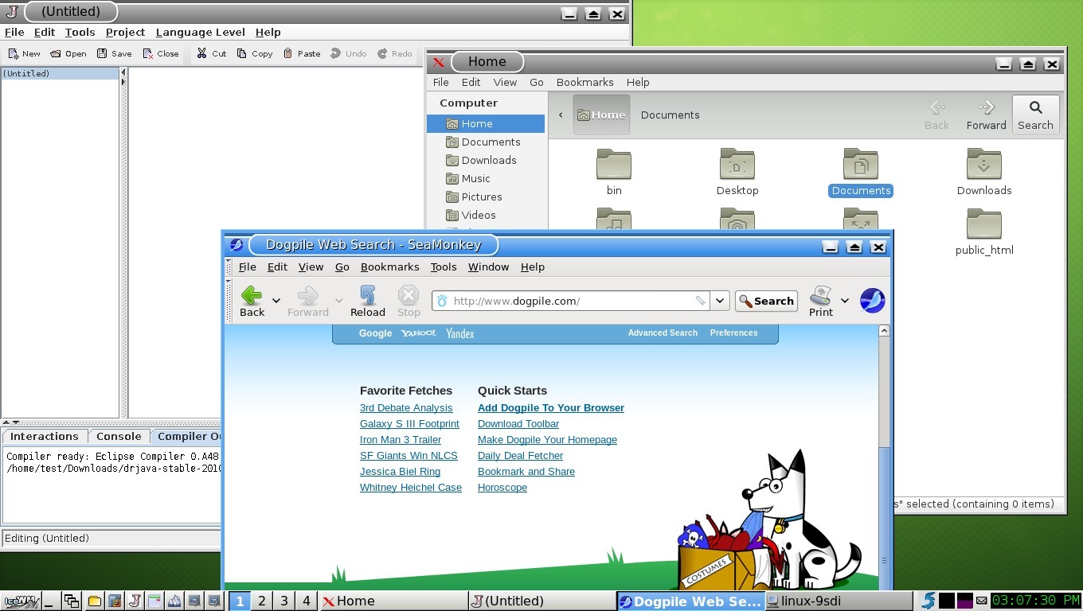1083x611 pixels.
Task: Click Forward arrow in SeaMonkey toolbar
Action: coord(308,301)
